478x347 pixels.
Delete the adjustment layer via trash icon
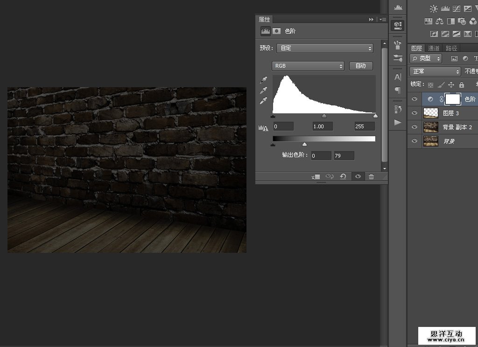[x=371, y=177]
